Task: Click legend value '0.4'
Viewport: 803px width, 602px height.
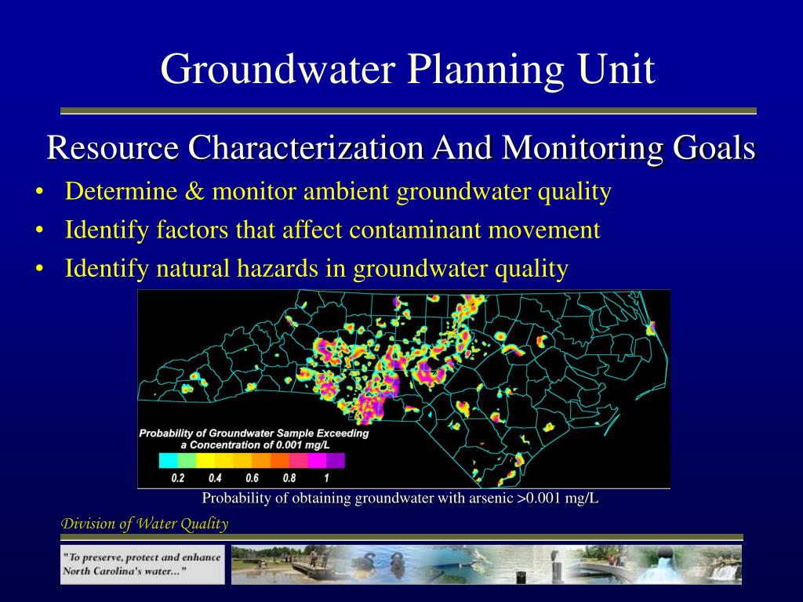Action: click(x=215, y=479)
